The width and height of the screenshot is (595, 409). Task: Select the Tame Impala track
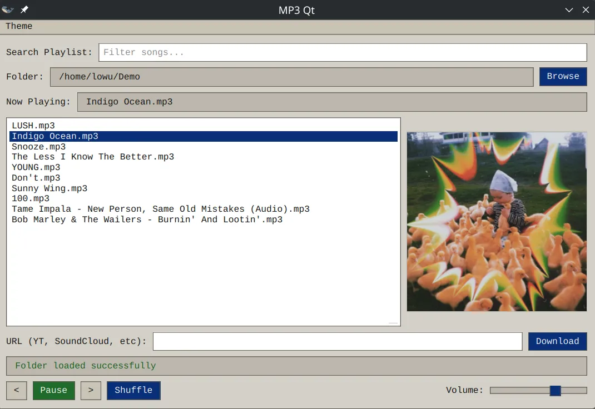pyautogui.click(x=161, y=209)
